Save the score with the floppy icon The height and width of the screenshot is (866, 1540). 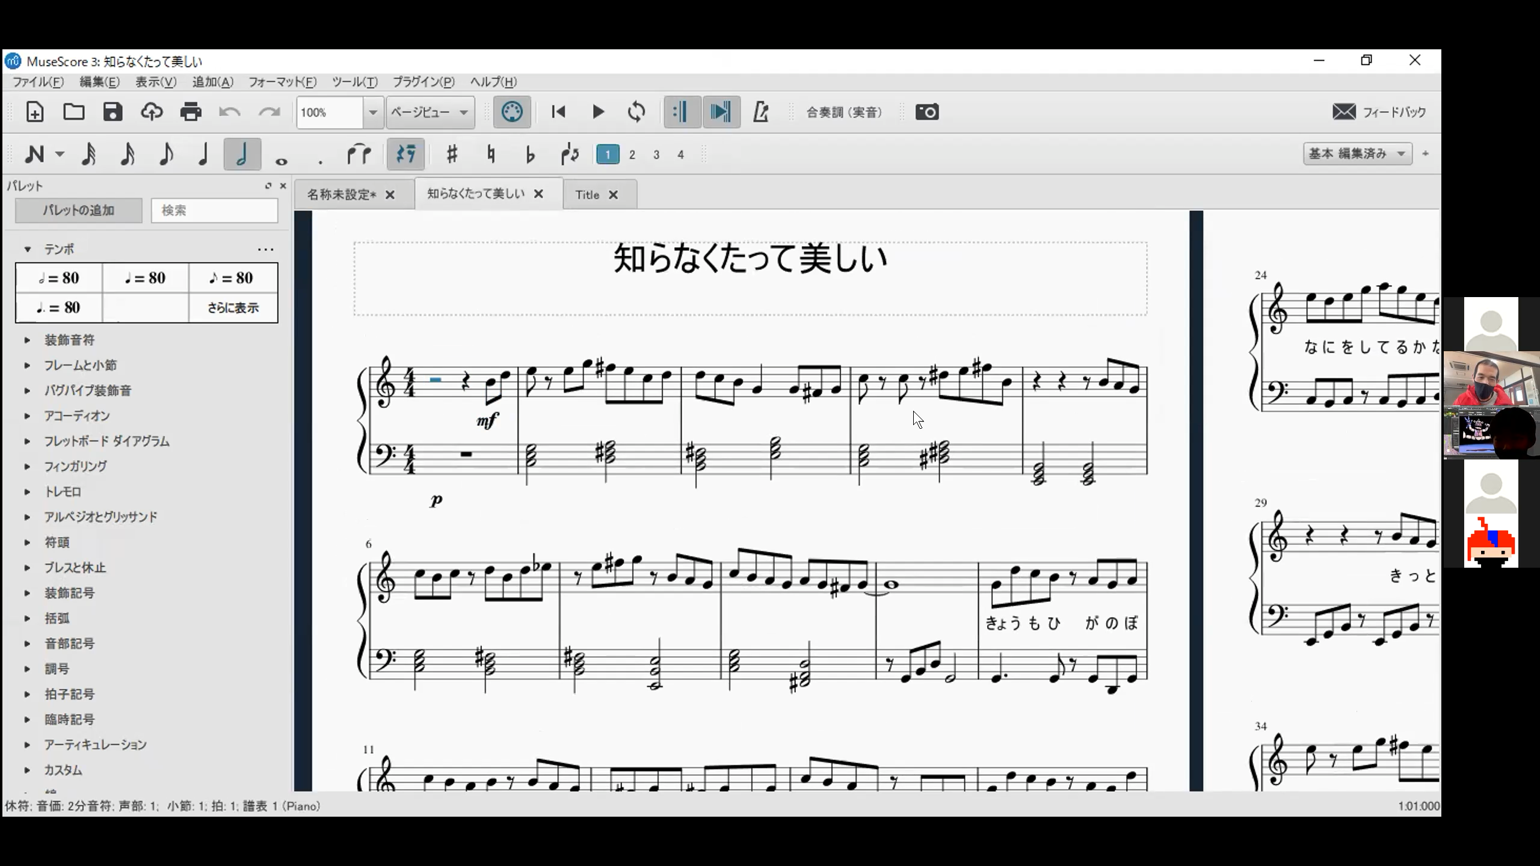[112, 112]
